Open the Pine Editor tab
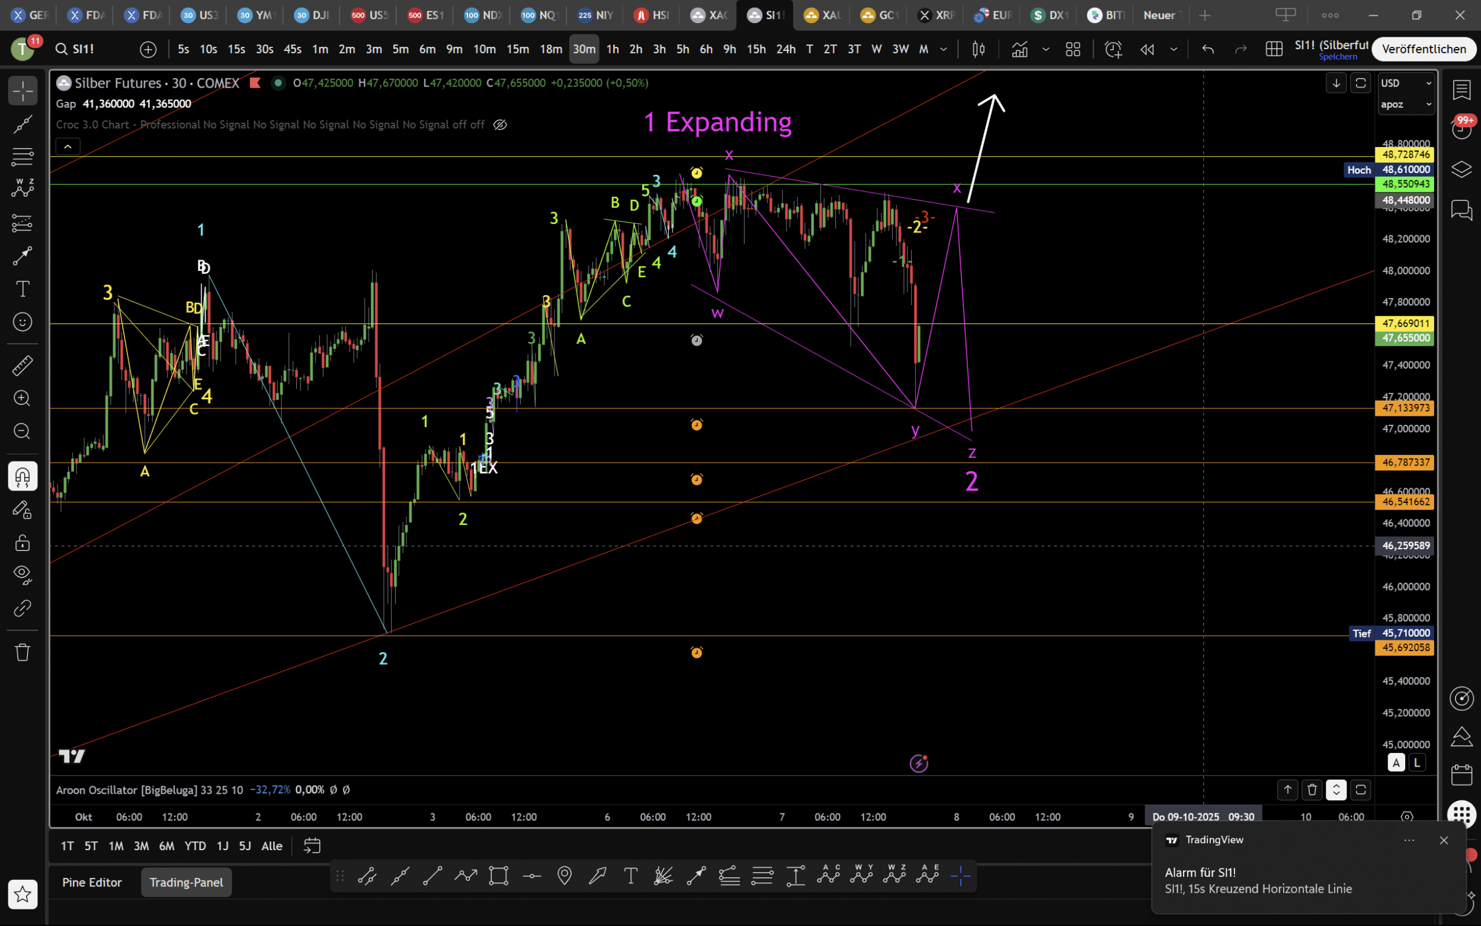Screen dimensions: 1481x926 pyautogui.click(x=92, y=883)
